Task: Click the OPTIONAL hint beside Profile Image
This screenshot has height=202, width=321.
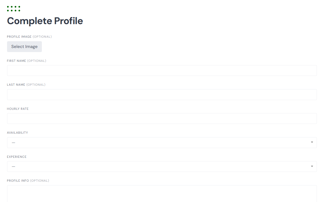Action: click(42, 37)
